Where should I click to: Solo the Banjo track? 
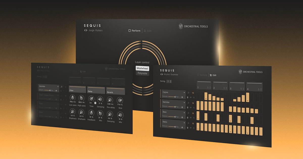click(194, 128)
